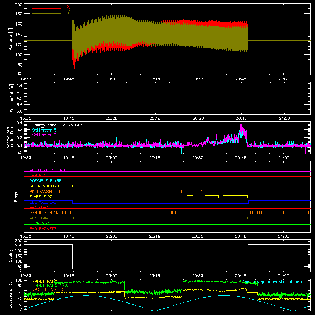Click the 'Absolute geomagnetic latitude' legend text
This screenshot has height=315, width=315.
click(272, 282)
